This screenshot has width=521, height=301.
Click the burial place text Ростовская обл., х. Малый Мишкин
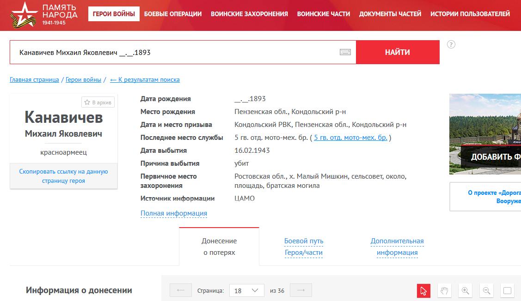(x=320, y=181)
